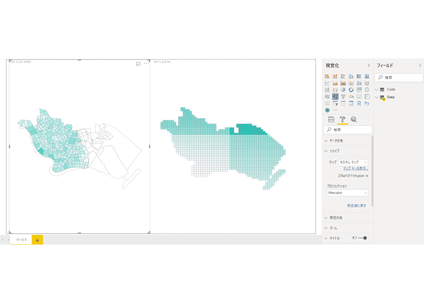Select the slicer visual
Screen dimensions: 424x303
coord(335,103)
